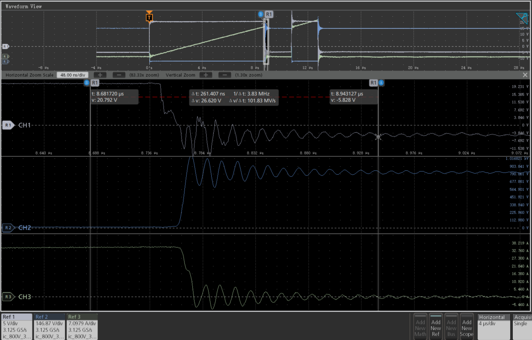532x340 pixels.
Task: Open the Ref 3 settings badge
Action: [x=82, y=327]
